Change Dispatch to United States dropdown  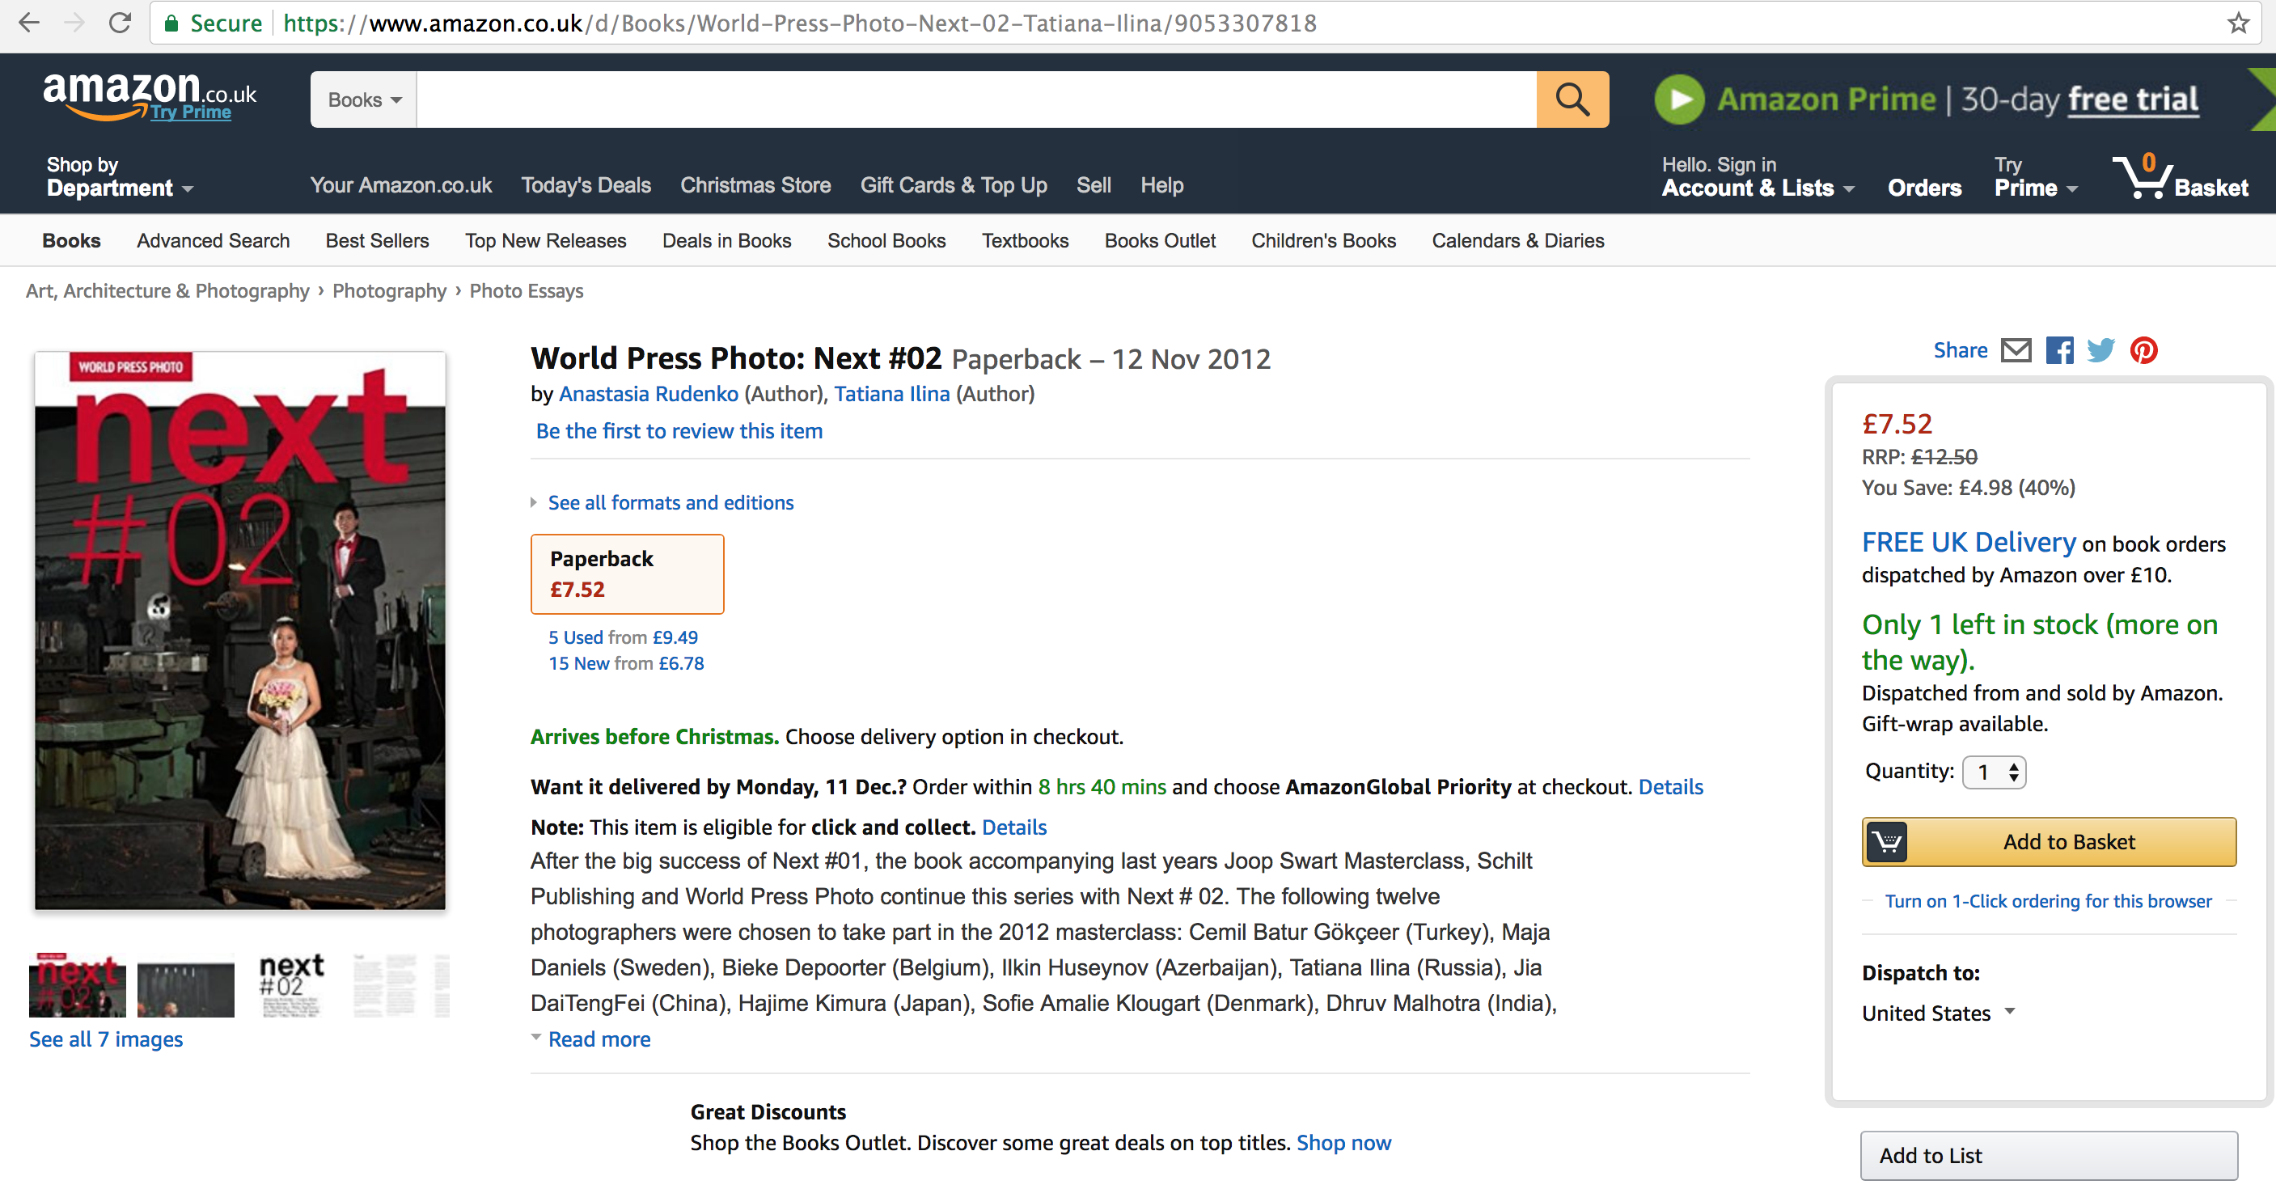[1939, 1013]
